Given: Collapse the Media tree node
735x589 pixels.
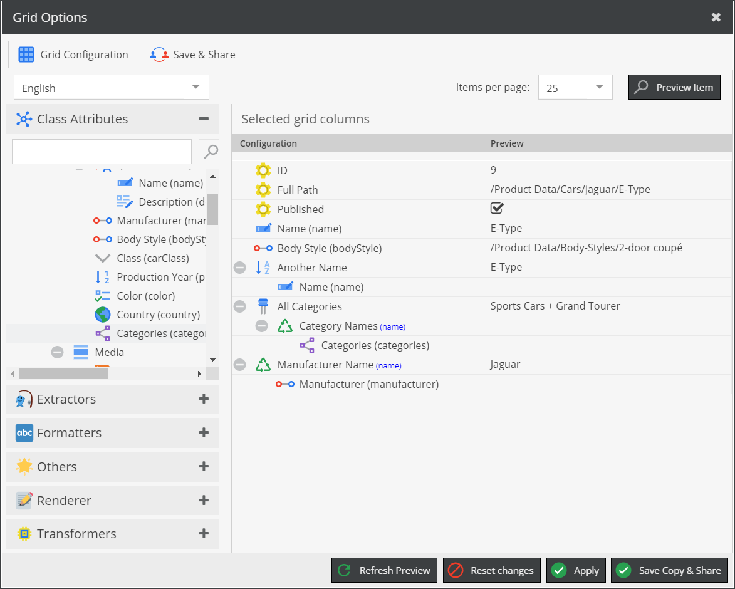Looking at the screenshot, I should pos(57,352).
